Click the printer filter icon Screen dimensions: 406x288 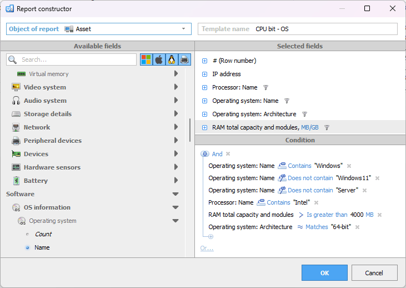coord(184,59)
